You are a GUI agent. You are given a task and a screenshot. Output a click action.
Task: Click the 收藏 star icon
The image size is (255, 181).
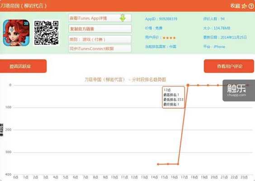click(x=244, y=6)
